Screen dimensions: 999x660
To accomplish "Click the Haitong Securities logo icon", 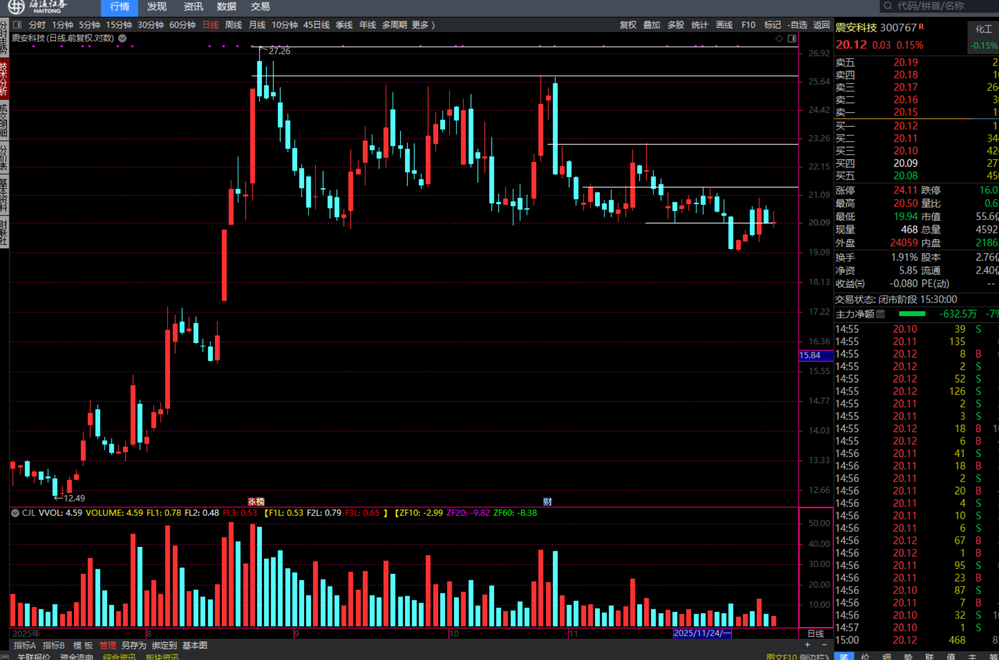I will (x=16, y=6).
